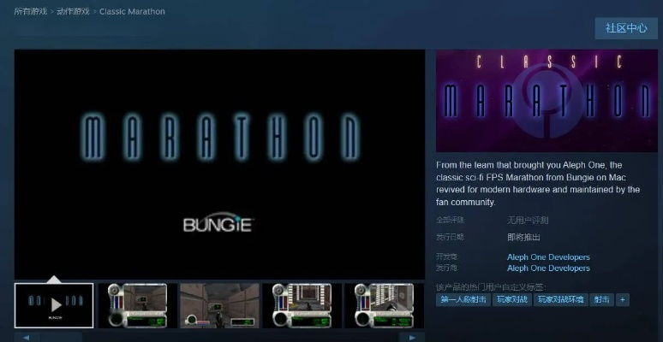
Task: View the second screenshot thumbnail
Action: (x=136, y=305)
